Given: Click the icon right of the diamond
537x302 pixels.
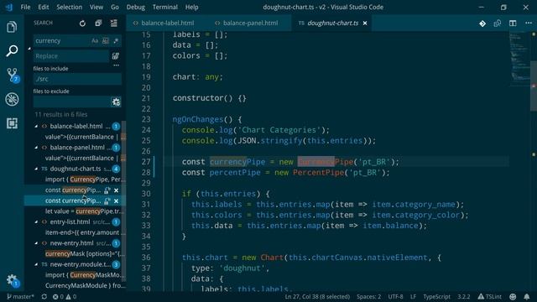Looking at the screenshot, I should click(x=498, y=23).
